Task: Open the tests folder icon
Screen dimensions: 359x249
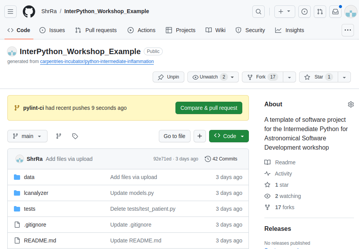Action: [17, 209]
